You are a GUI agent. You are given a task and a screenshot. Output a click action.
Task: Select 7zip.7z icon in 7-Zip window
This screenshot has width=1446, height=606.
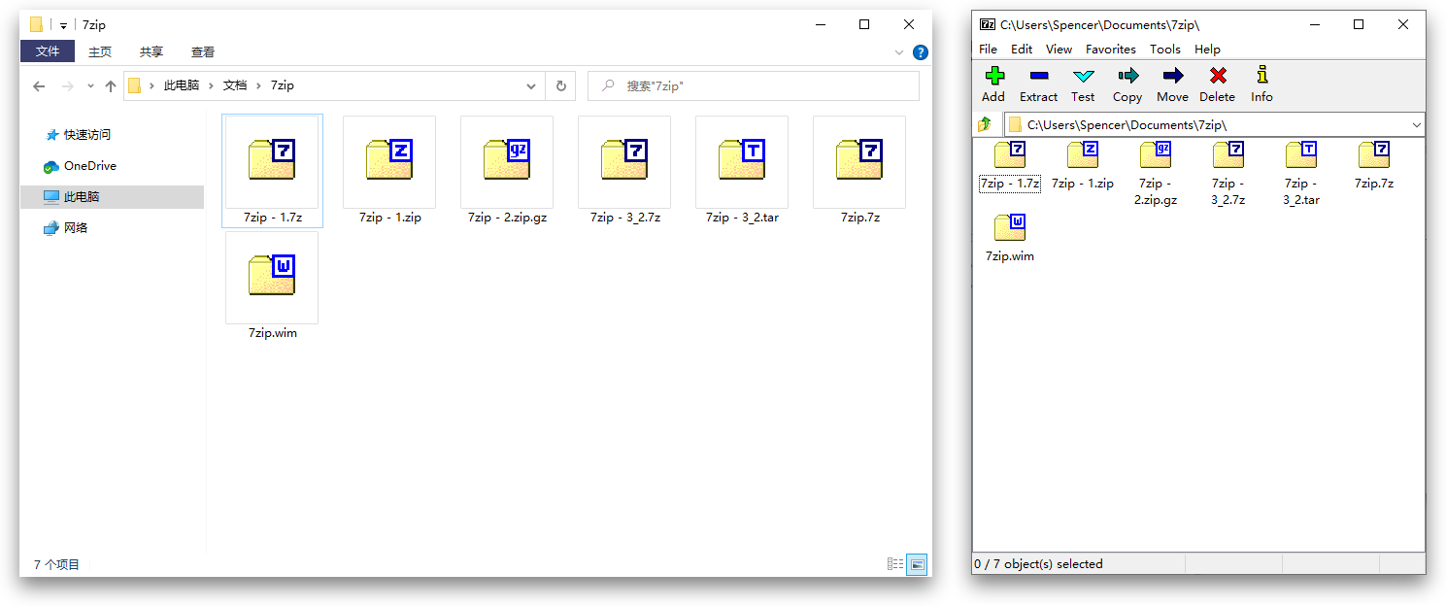(1374, 154)
